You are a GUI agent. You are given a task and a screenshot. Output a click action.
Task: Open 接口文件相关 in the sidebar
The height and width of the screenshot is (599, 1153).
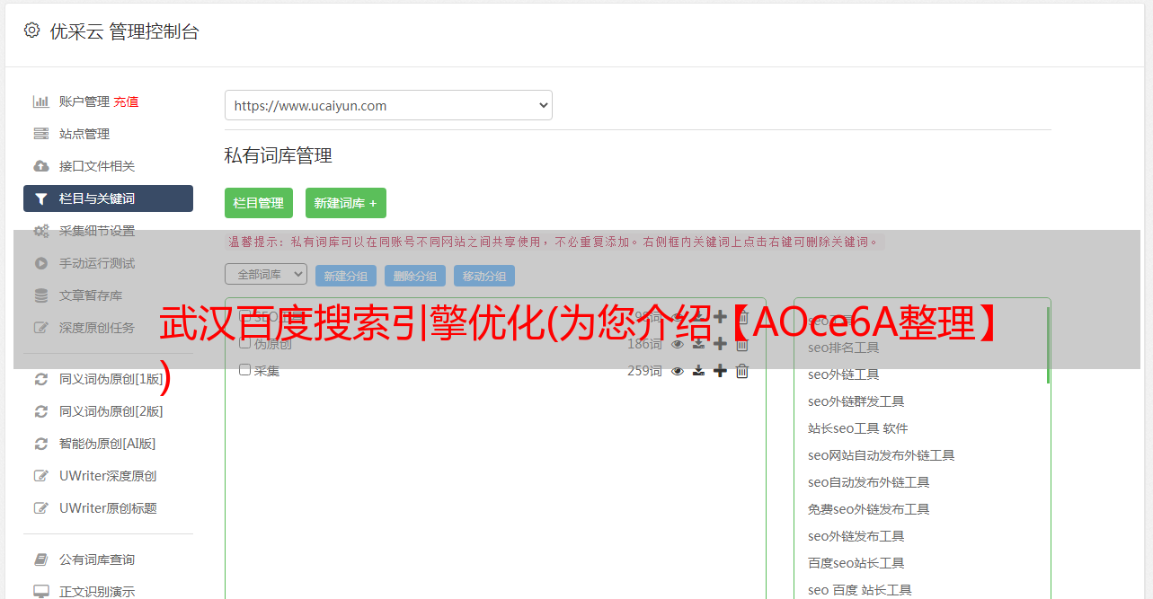(97, 166)
